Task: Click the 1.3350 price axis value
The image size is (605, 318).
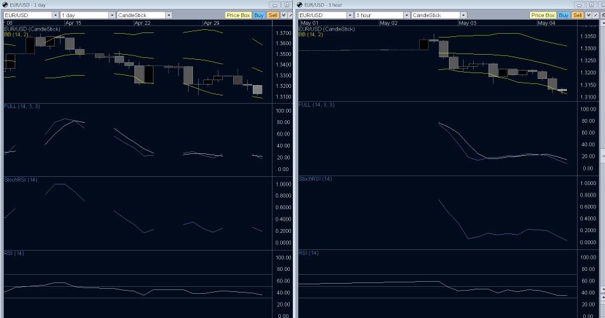Action: pyautogui.click(x=588, y=36)
